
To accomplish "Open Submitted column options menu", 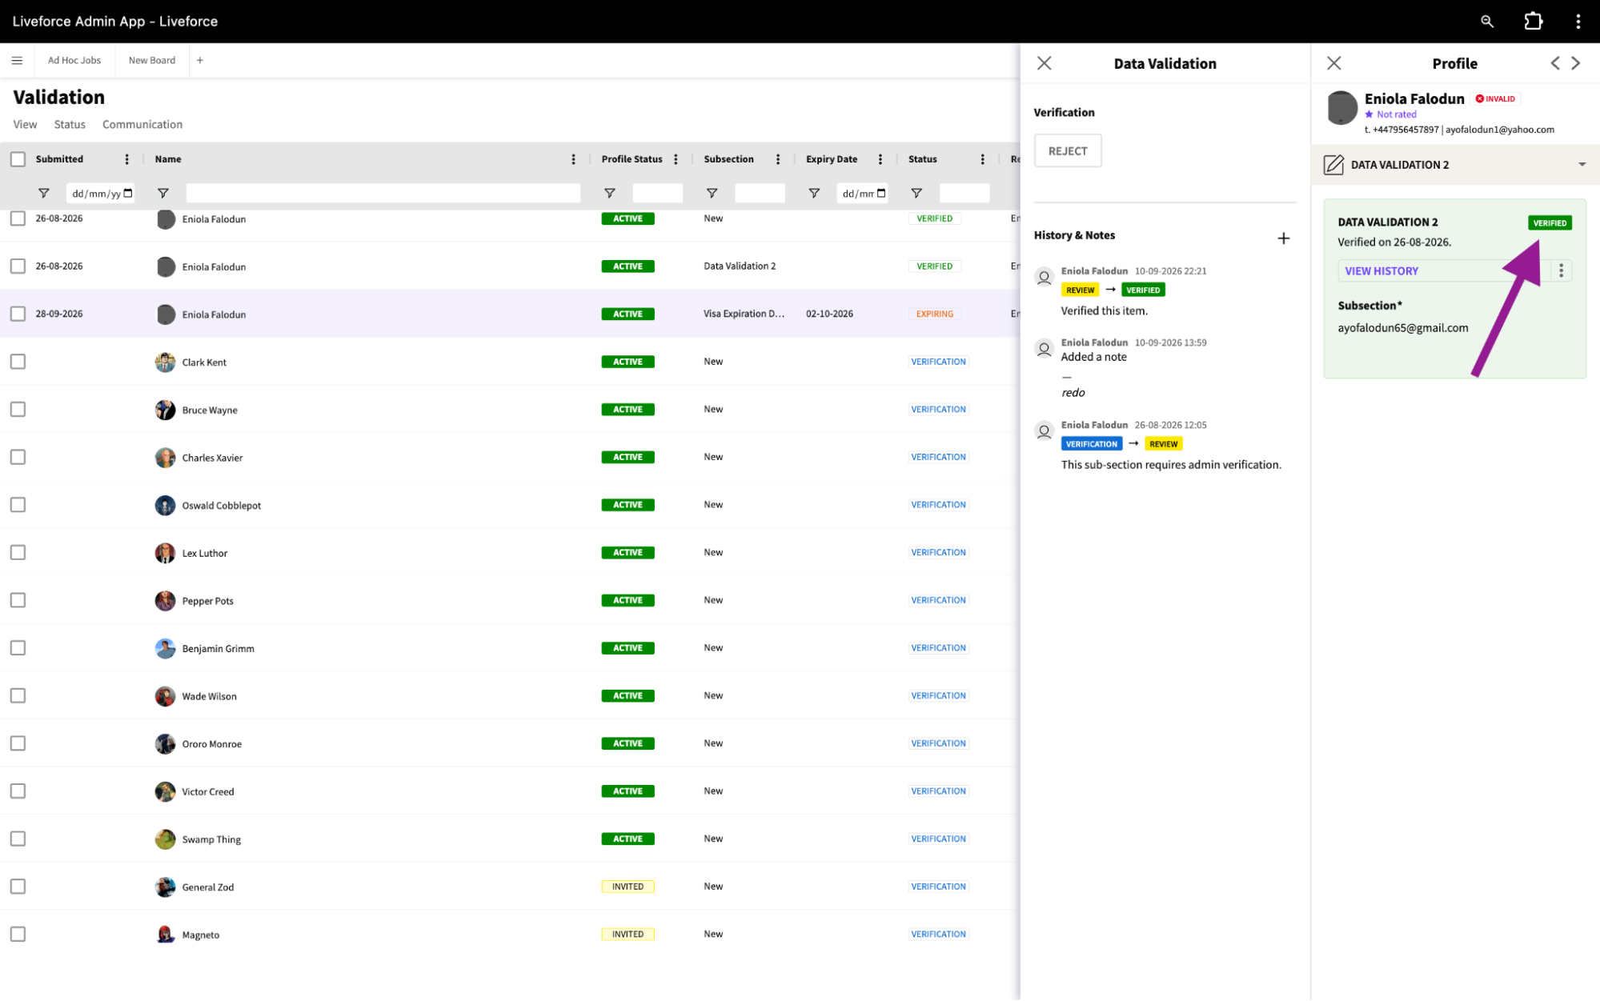I will (126, 159).
